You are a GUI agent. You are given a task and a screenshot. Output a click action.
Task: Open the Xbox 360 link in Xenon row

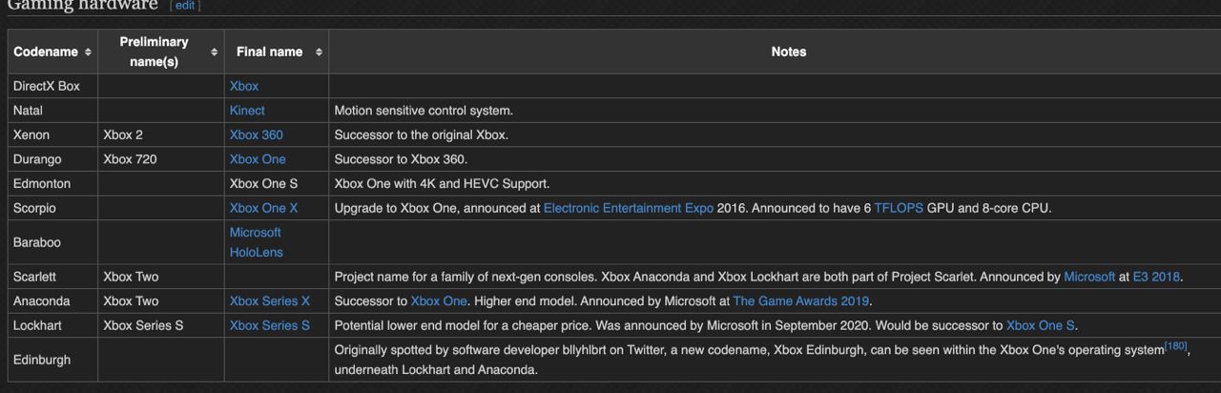point(257,134)
